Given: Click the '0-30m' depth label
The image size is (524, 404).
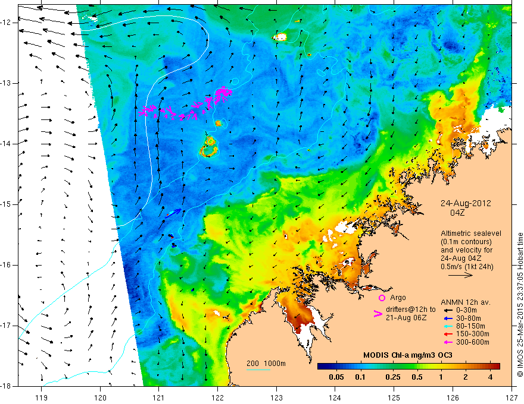Looking at the screenshot, I should 466,310.
